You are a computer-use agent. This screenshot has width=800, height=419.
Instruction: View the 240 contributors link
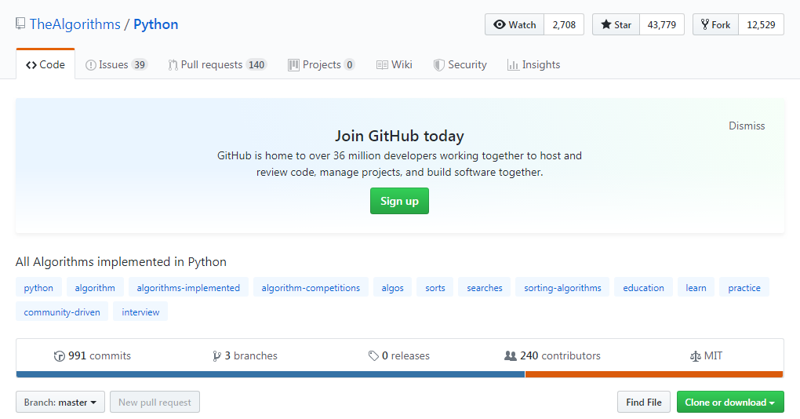(553, 355)
